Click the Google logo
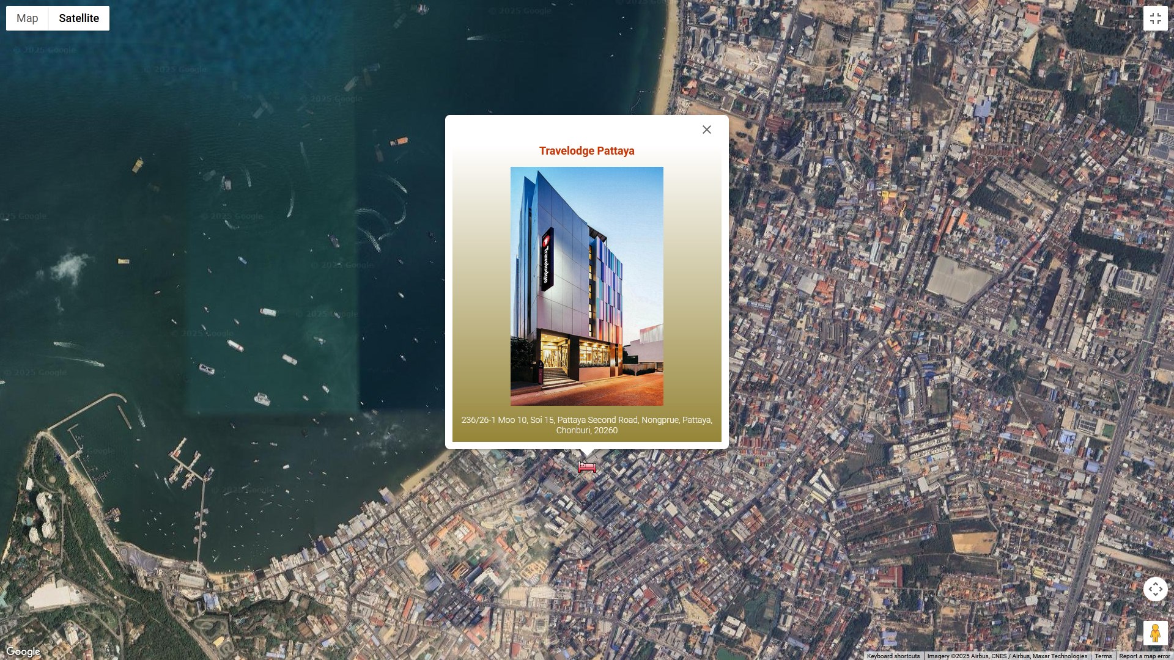The width and height of the screenshot is (1174, 660). coord(23,651)
